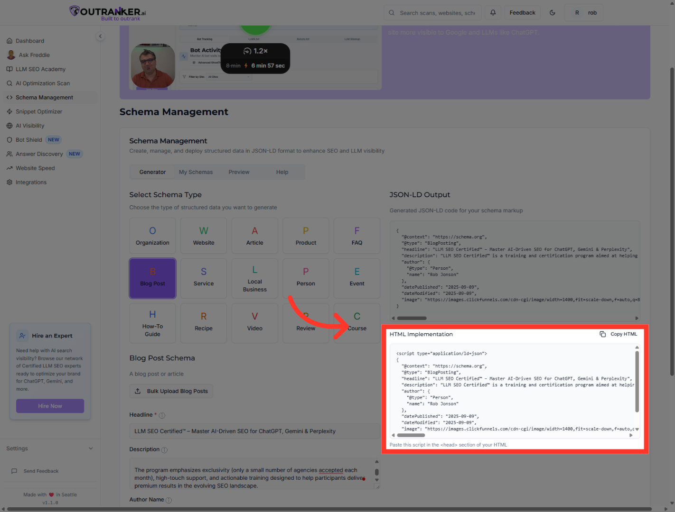The width and height of the screenshot is (675, 512).
Task: Copy the HTML implementation code
Action: tap(619, 334)
